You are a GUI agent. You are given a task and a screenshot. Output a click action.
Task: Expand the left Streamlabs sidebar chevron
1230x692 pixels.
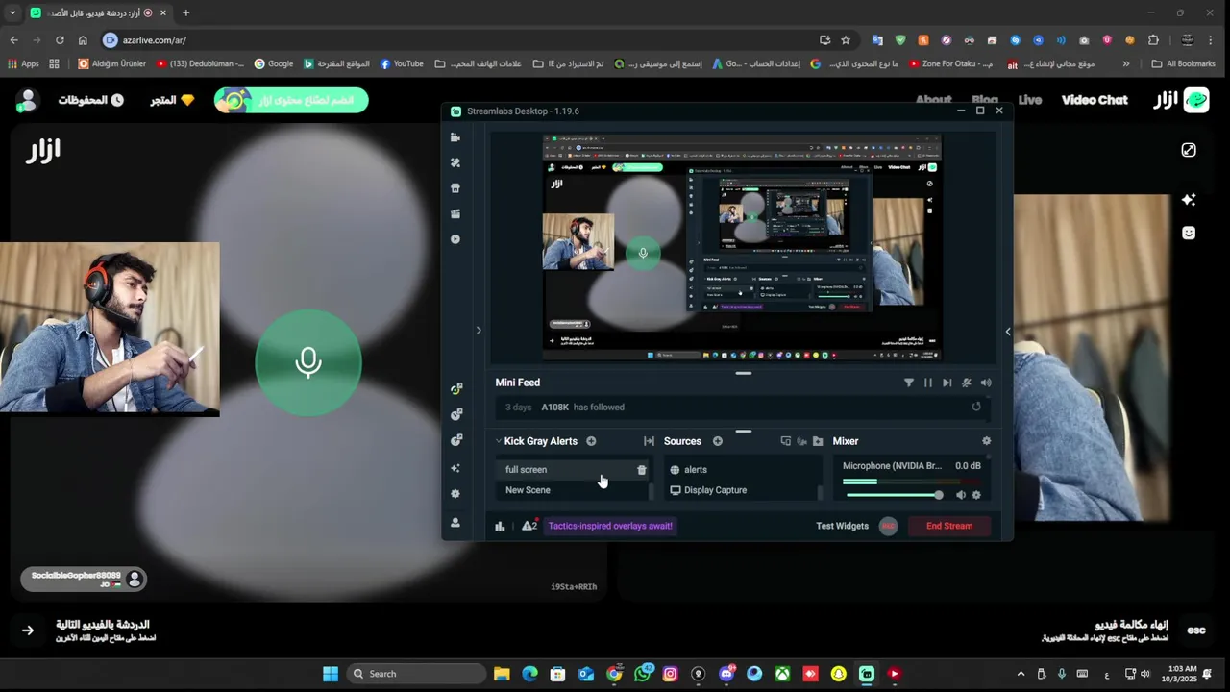tap(479, 331)
